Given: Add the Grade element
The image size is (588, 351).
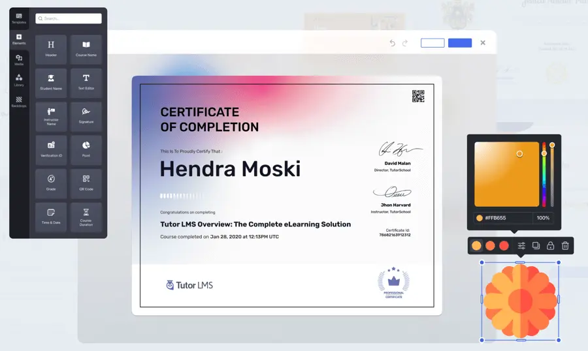Looking at the screenshot, I should click(51, 183).
